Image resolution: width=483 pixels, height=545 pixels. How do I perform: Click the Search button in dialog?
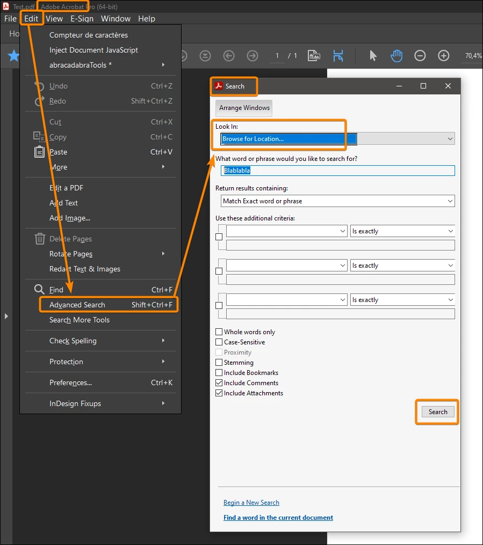click(438, 412)
